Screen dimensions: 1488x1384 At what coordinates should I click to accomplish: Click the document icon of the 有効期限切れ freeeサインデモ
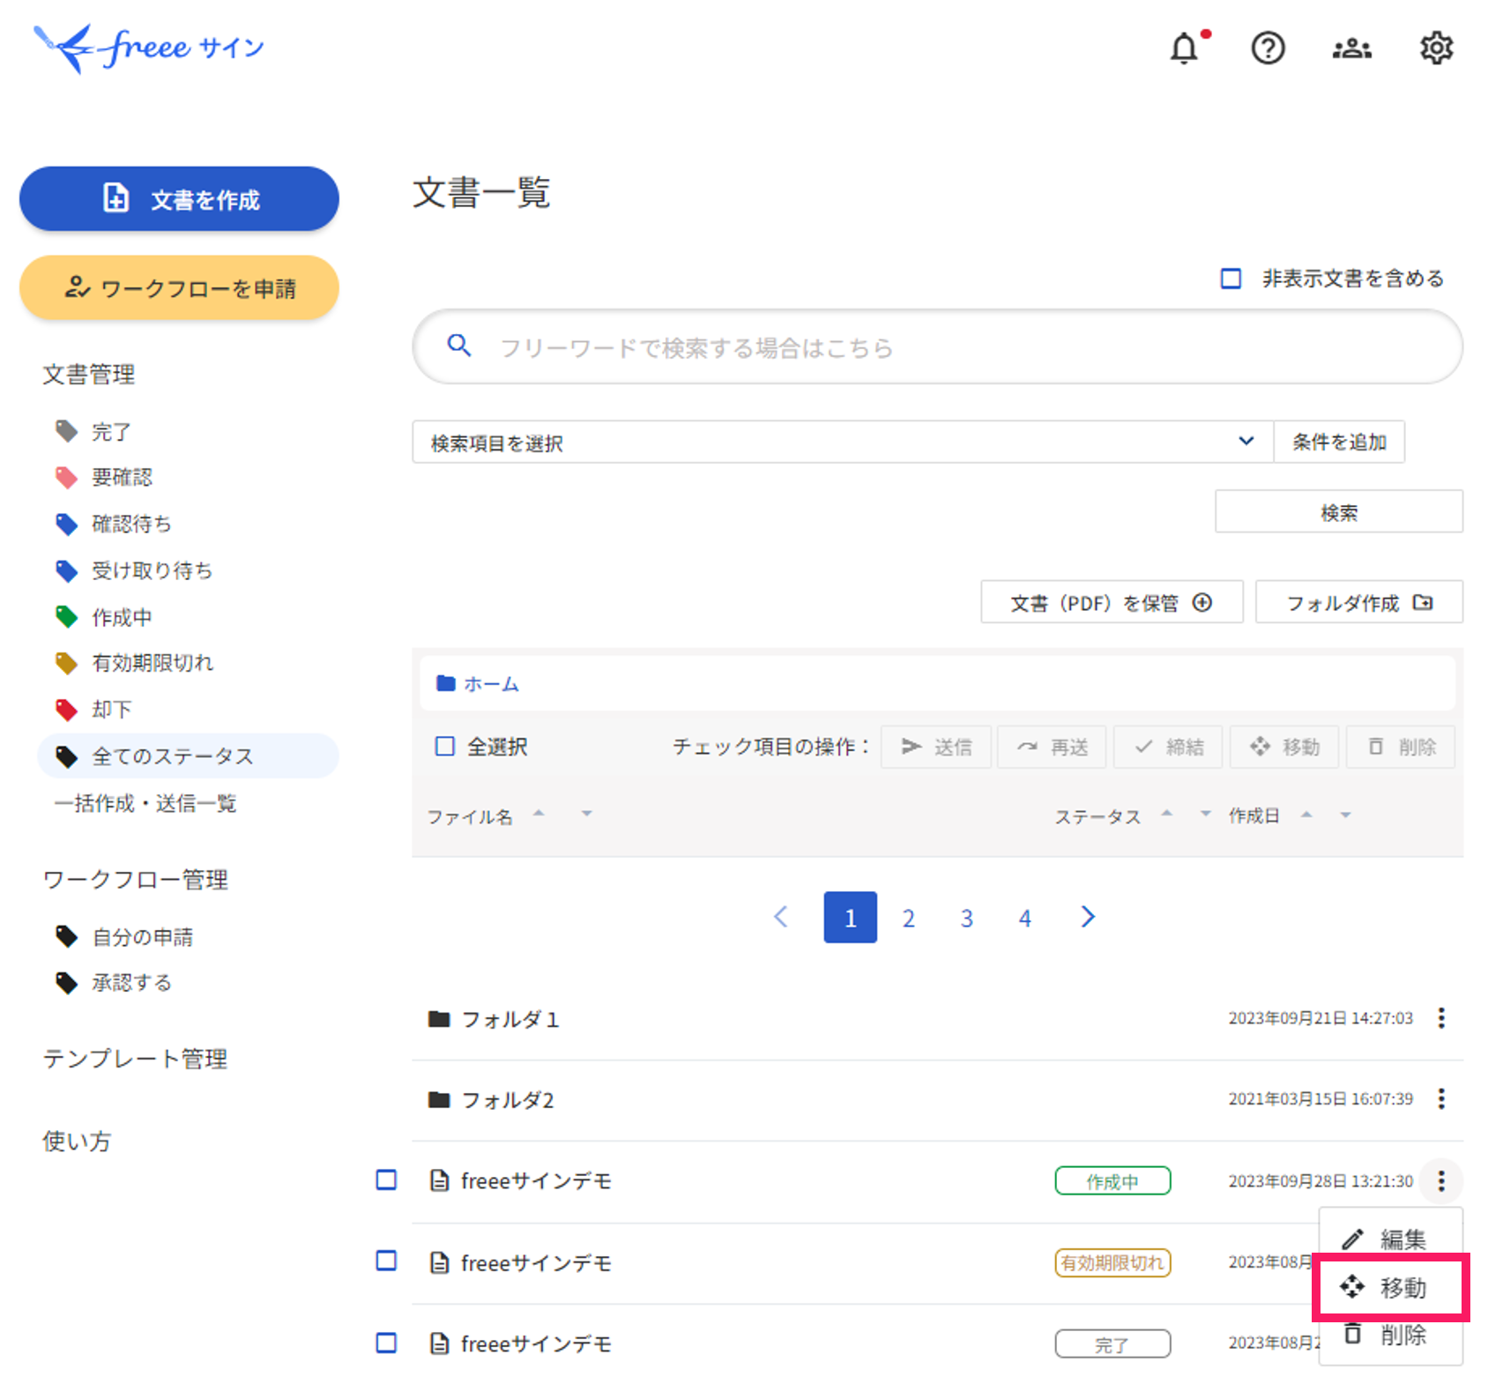[x=439, y=1262]
